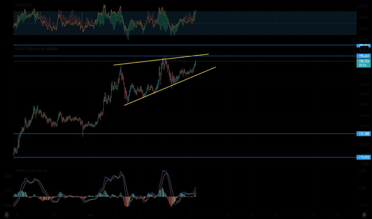Click the 162.000 value on price scale
The width and height of the screenshot is (372, 219).
364,94
